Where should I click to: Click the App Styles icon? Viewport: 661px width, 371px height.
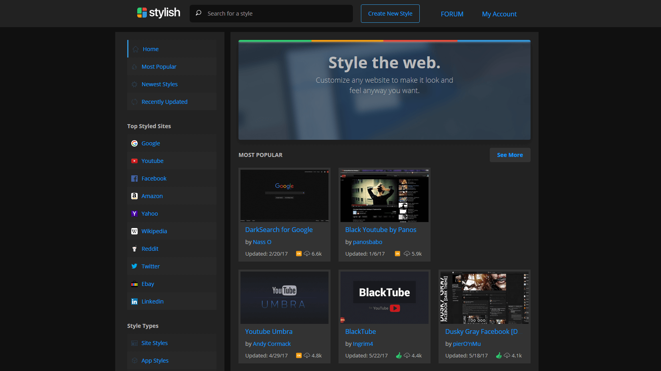134,361
